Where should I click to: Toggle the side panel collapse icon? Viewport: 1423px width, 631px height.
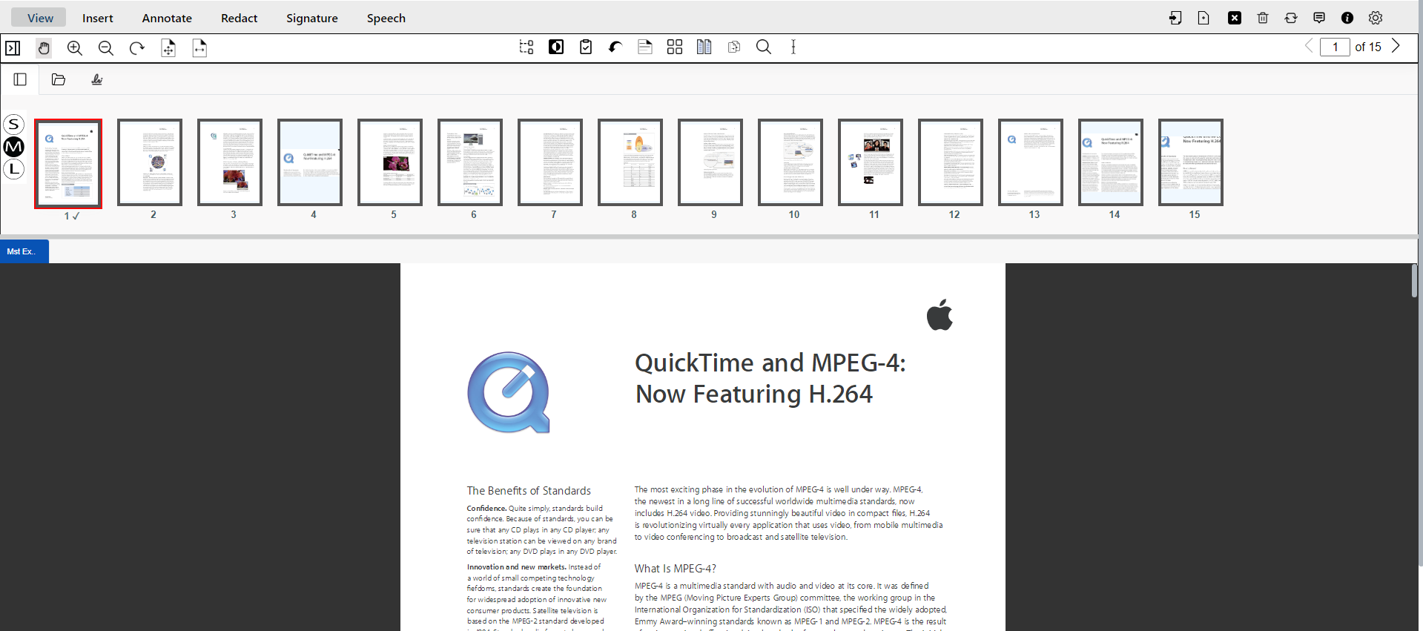pos(13,48)
